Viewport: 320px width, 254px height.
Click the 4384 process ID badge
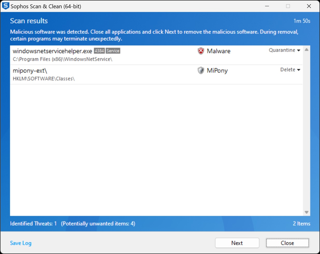coord(99,51)
